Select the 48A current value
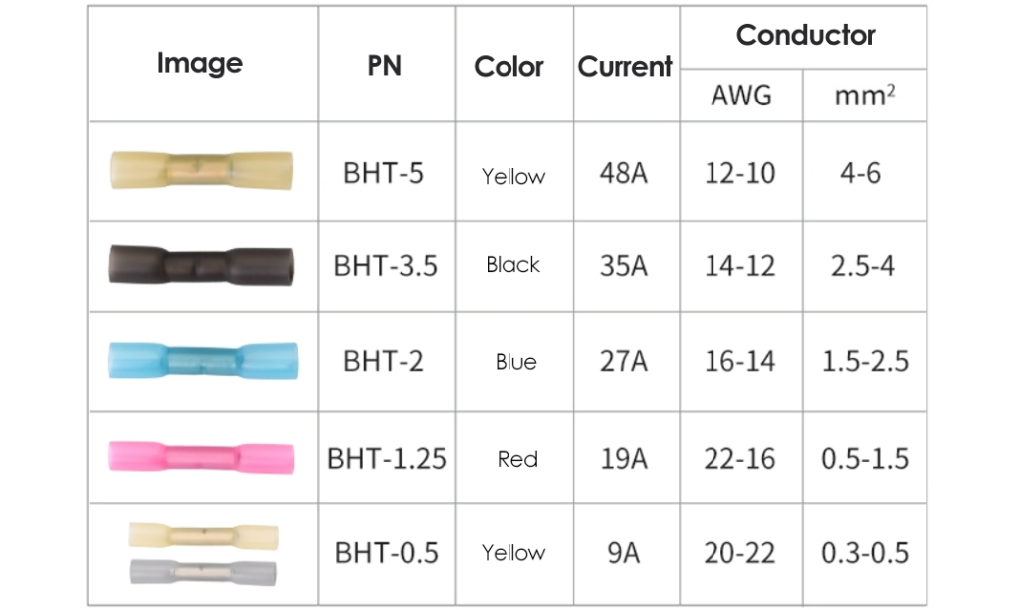This screenshot has height=610, width=1019. click(x=624, y=173)
